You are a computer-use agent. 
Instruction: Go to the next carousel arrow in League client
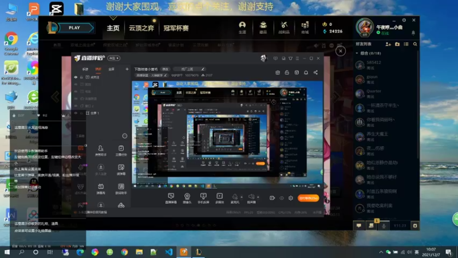pos(336,97)
